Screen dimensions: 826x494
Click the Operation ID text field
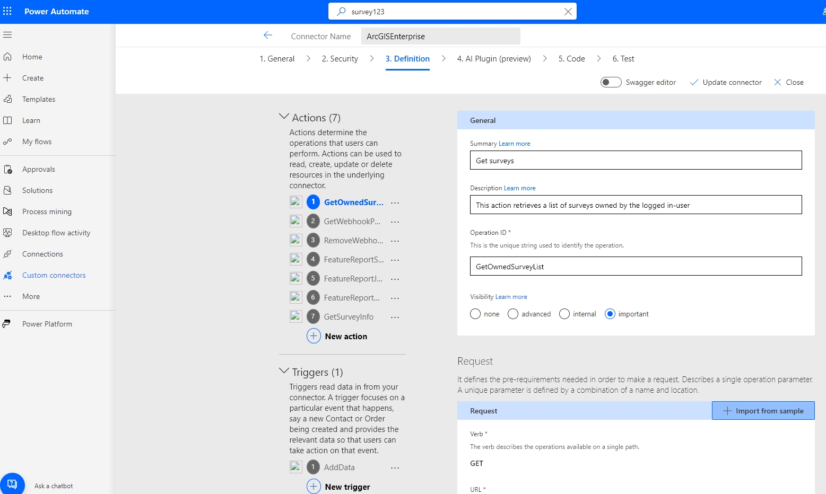[635, 266]
